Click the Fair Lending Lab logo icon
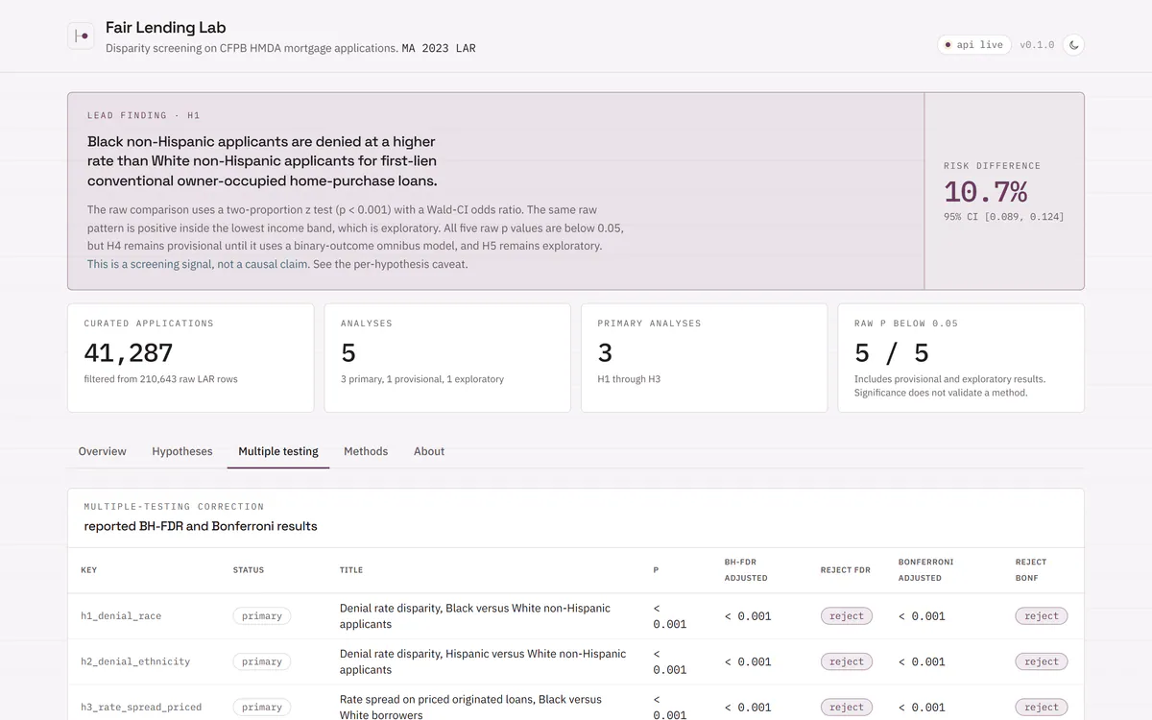This screenshot has height=720, width=1152. (81, 36)
